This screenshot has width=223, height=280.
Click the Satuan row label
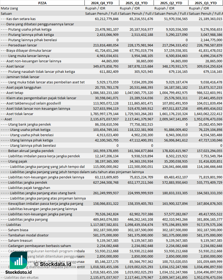click(6, 13)
